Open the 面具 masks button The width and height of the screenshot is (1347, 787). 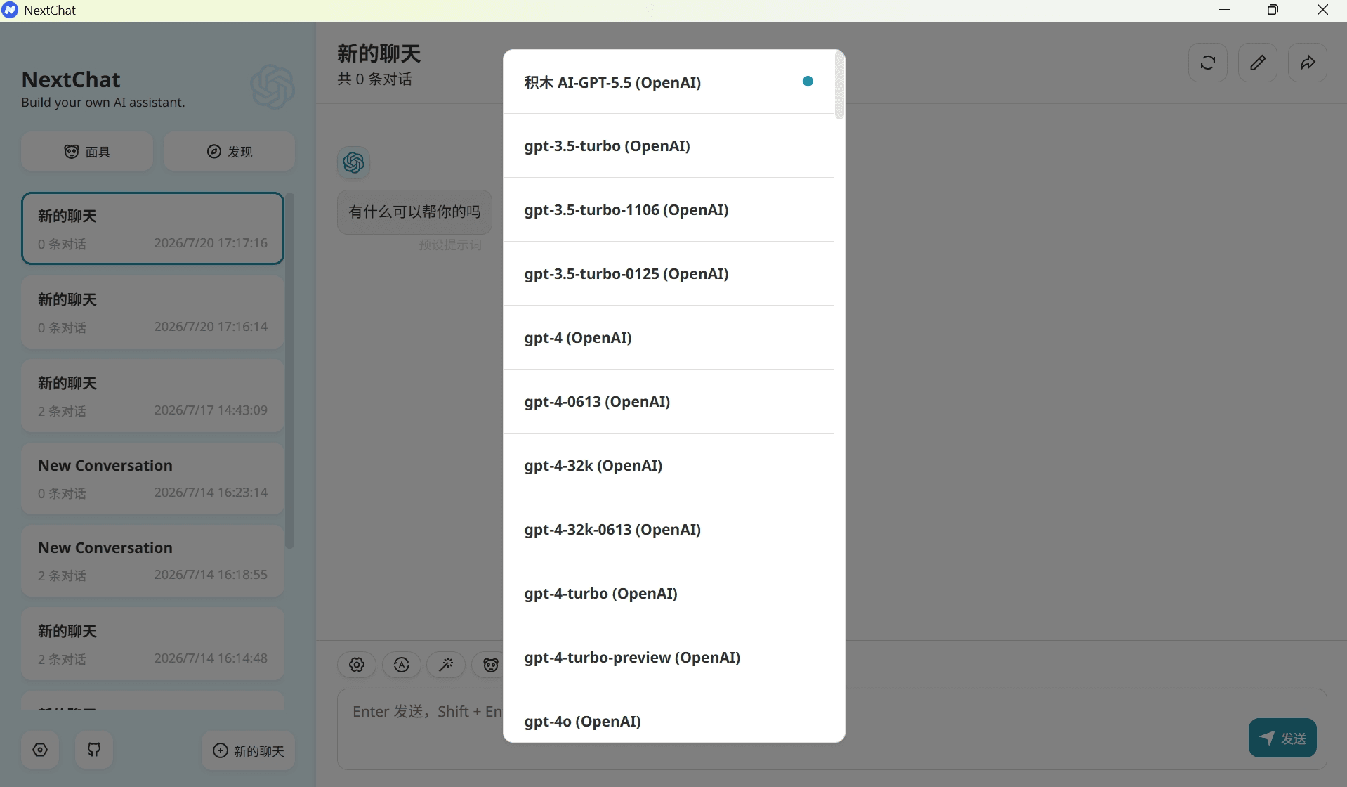(87, 151)
